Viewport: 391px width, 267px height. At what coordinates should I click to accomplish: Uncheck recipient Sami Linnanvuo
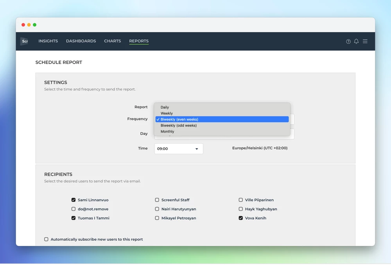click(74, 200)
